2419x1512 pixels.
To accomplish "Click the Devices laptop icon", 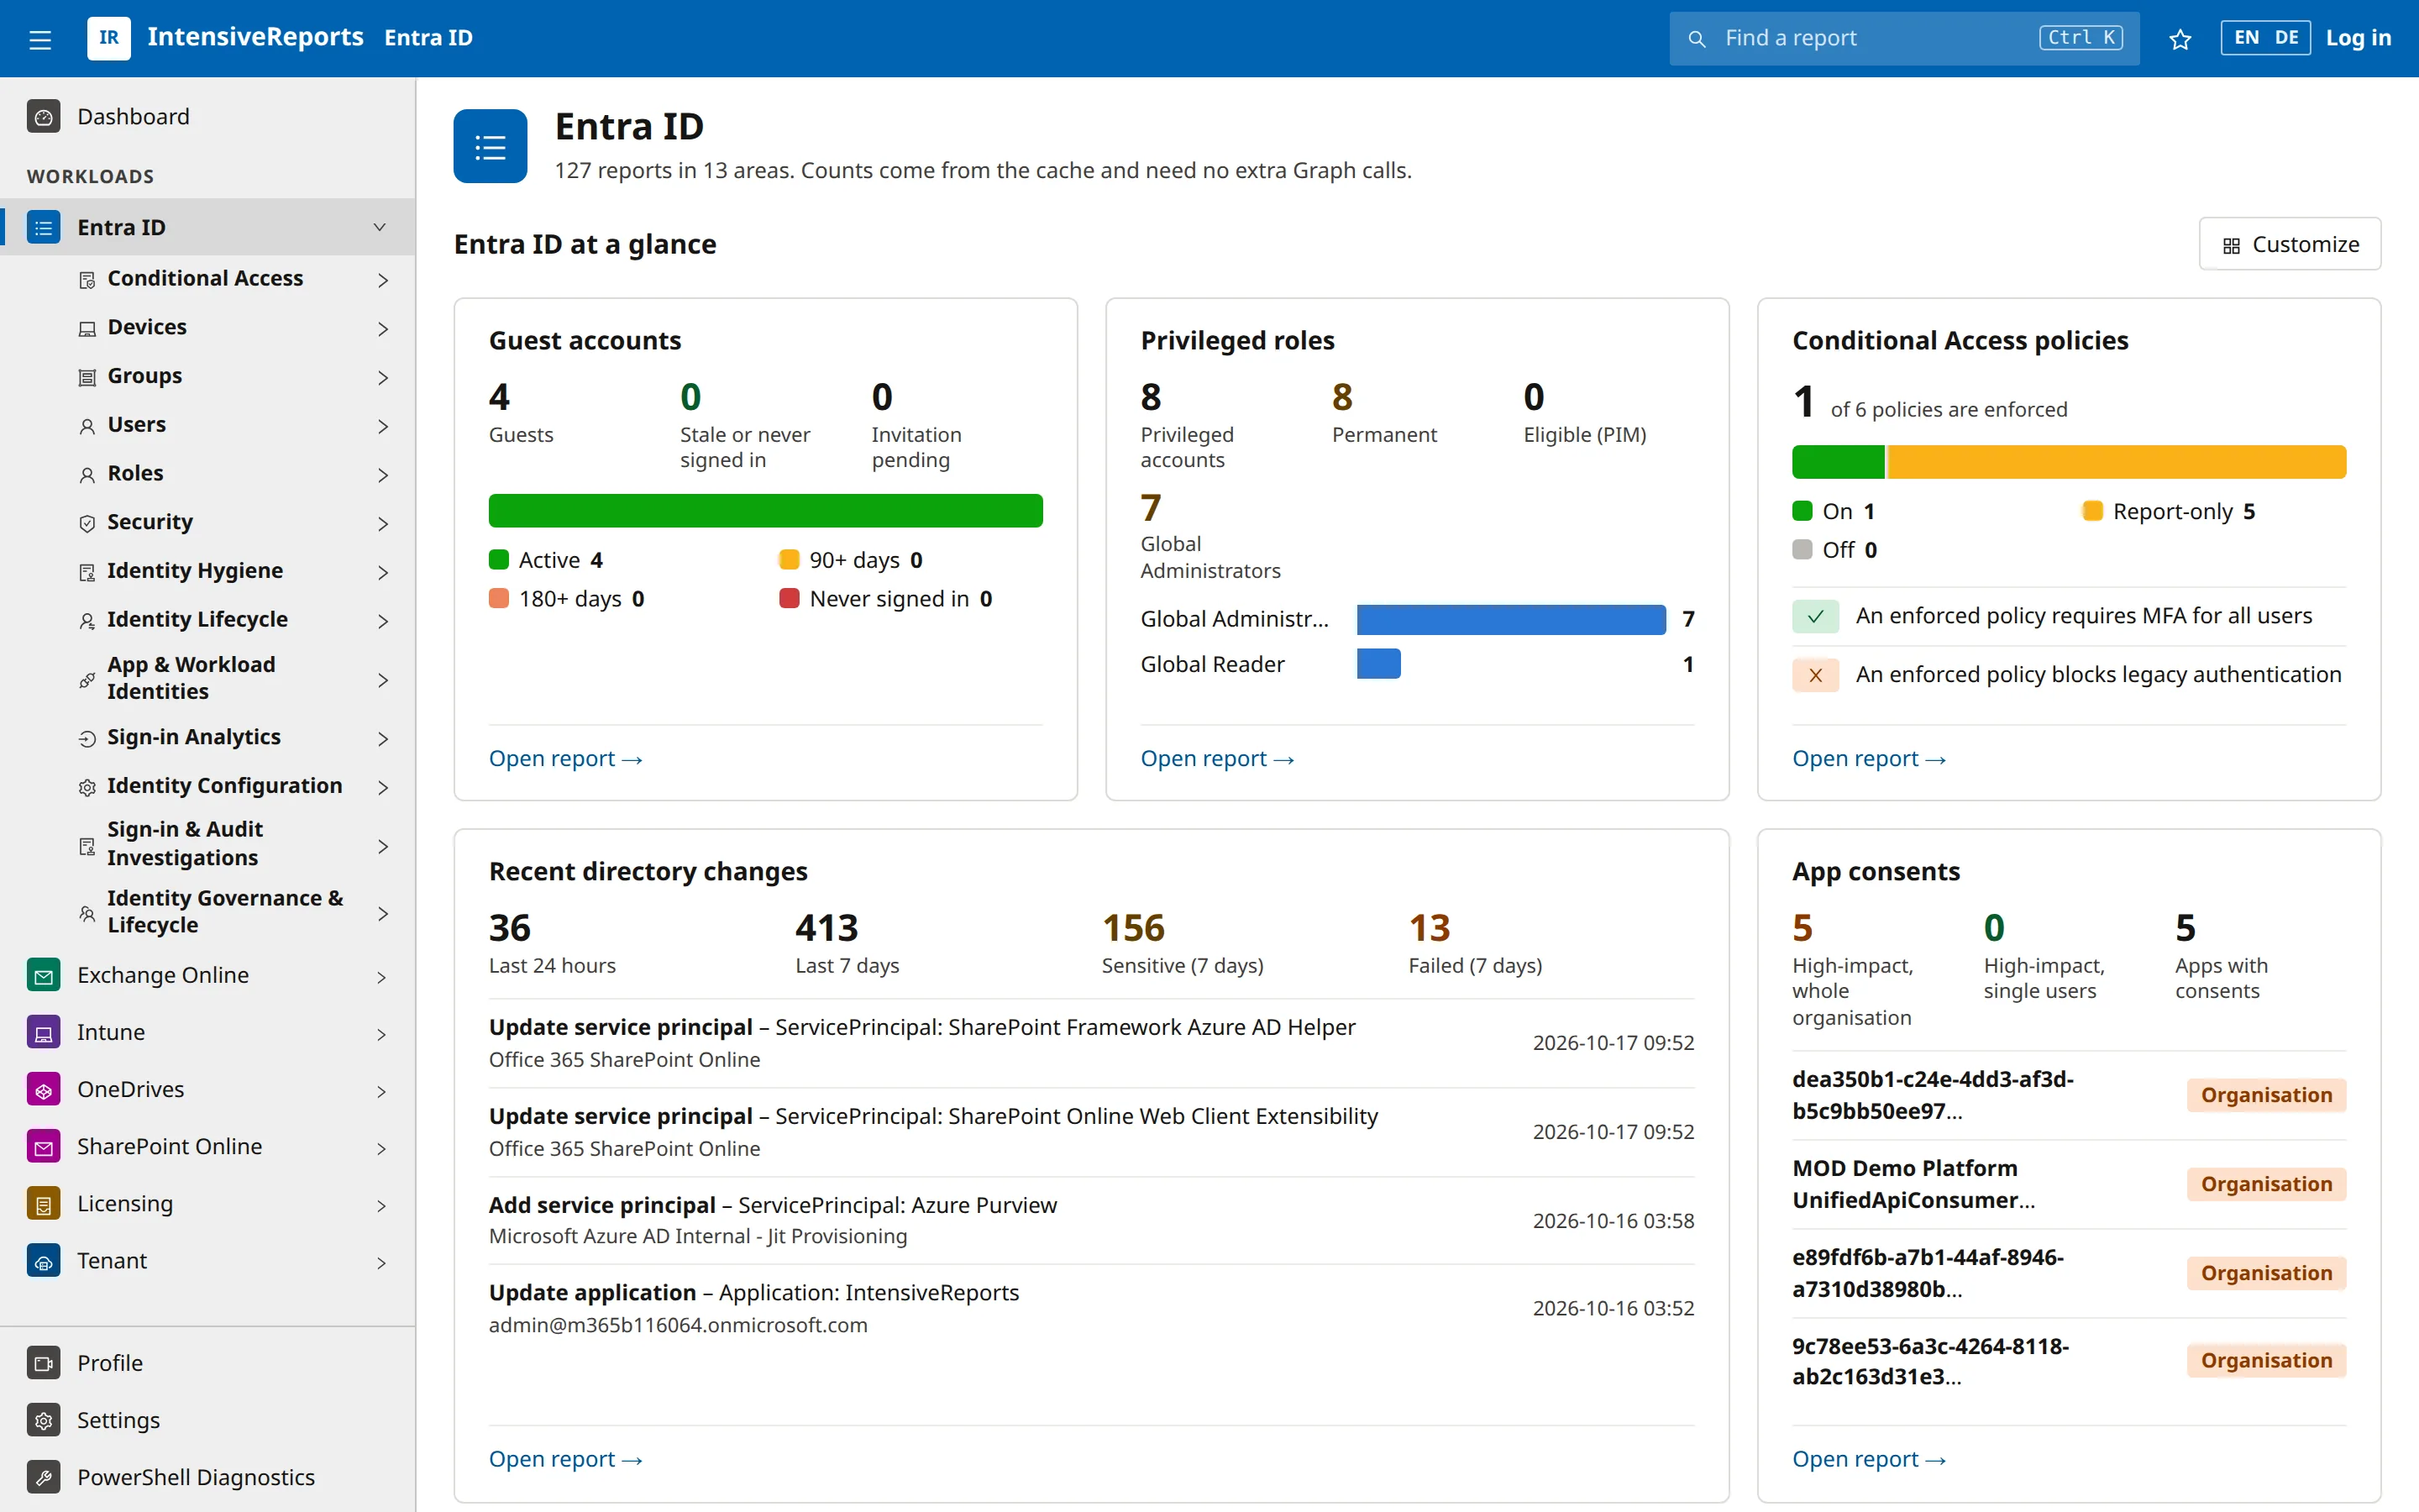I will (87, 328).
